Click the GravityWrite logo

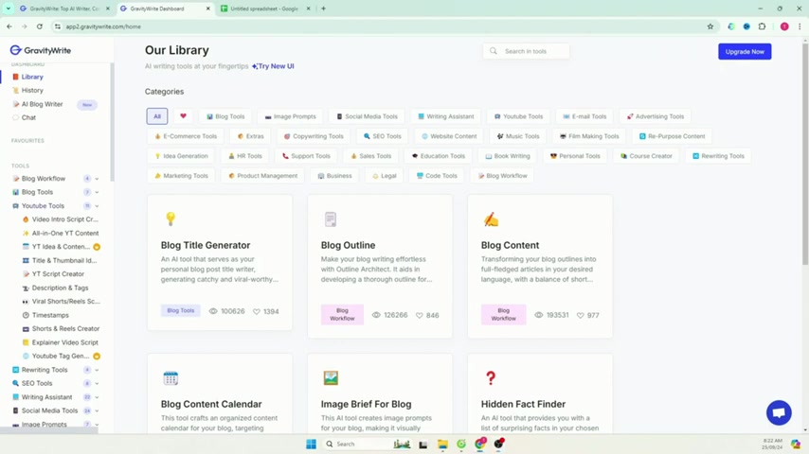(x=40, y=50)
